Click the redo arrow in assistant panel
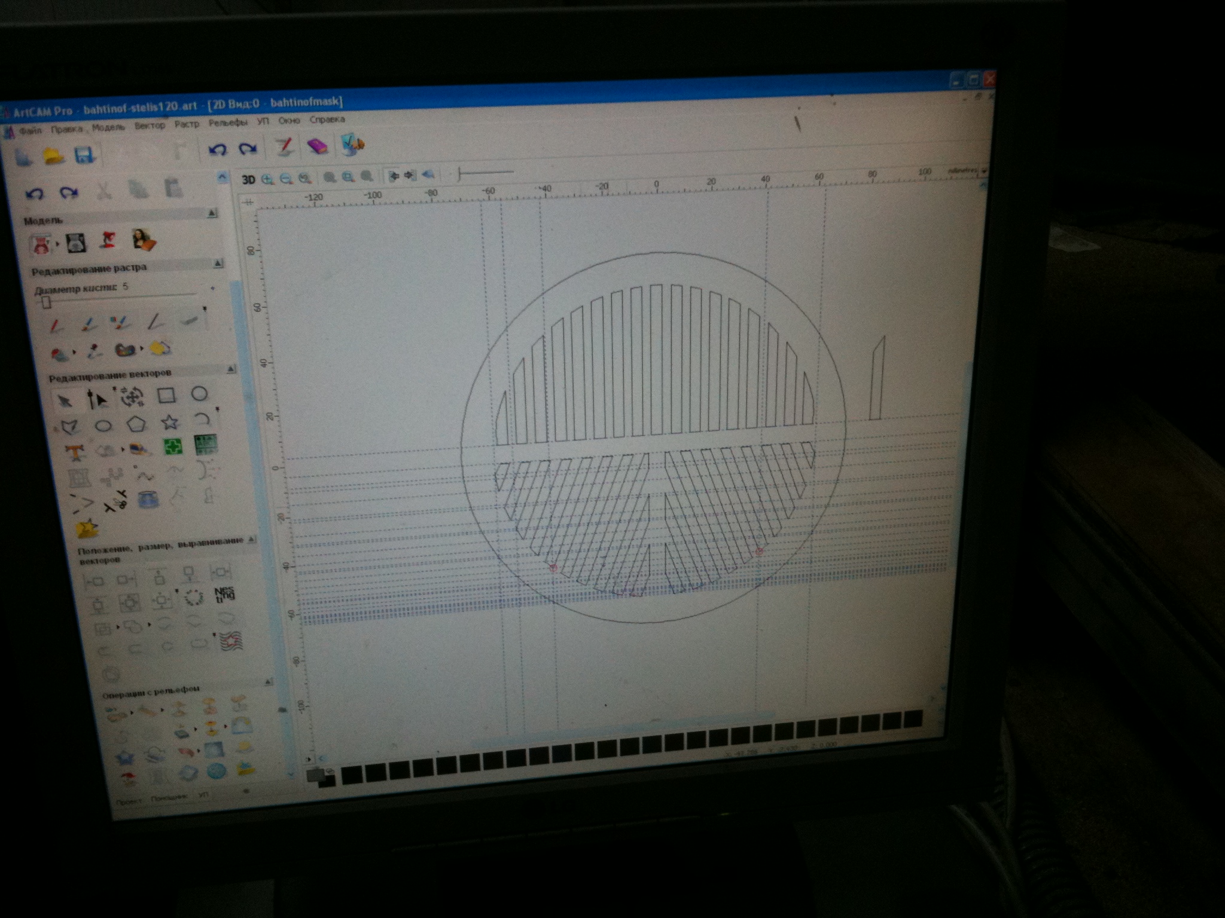The image size is (1225, 918). tap(69, 192)
